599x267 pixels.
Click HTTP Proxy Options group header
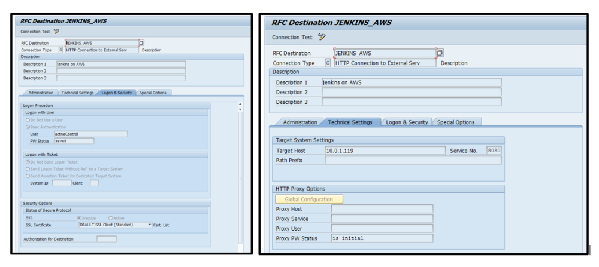coord(389,189)
